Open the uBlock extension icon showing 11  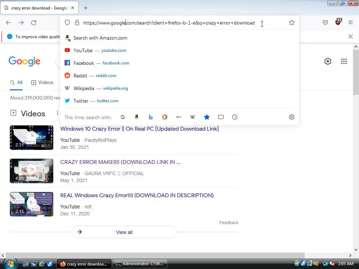338,22
